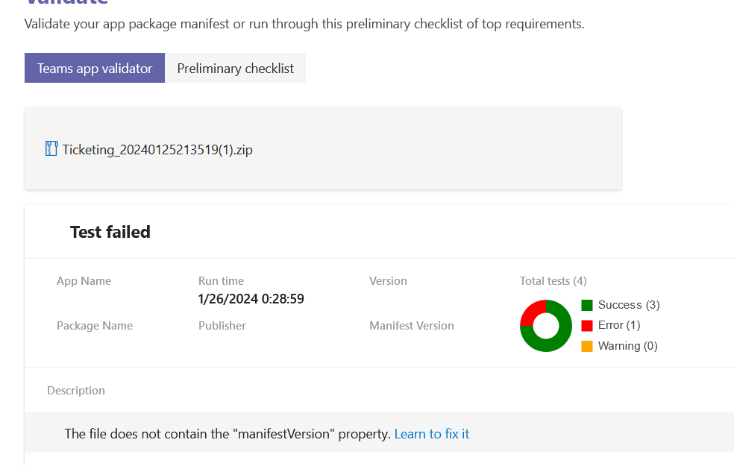Click the zip file icon next to Ticketing

[x=51, y=148]
